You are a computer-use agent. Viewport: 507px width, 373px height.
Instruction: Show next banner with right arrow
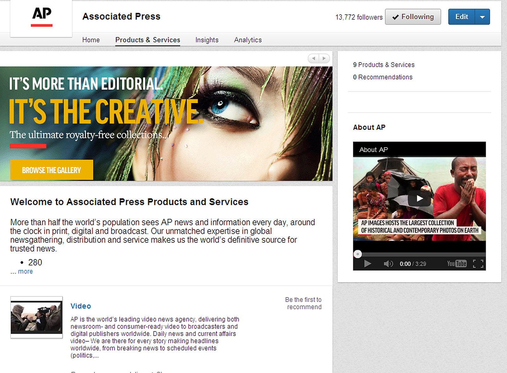[x=324, y=58]
